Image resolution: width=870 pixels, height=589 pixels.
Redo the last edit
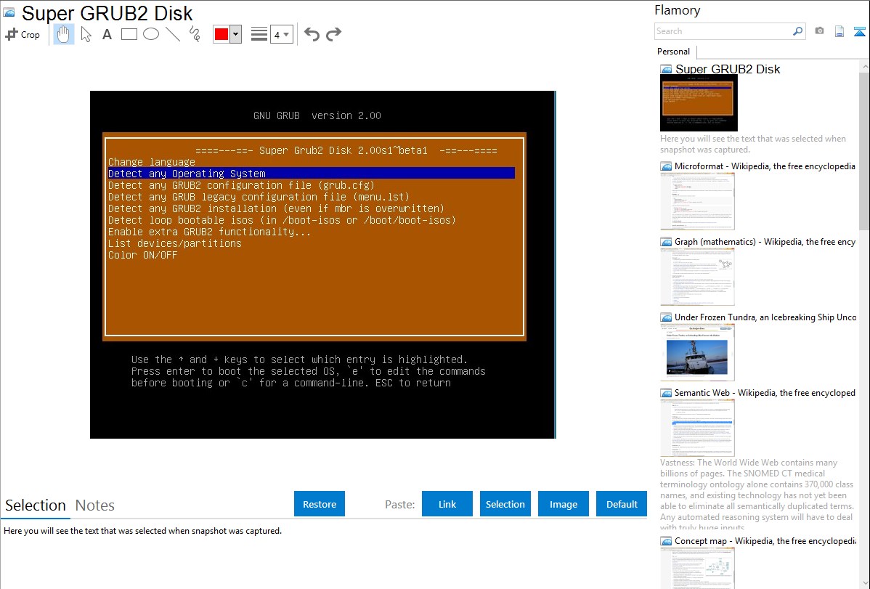pyautogui.click(x=333, y=34)
